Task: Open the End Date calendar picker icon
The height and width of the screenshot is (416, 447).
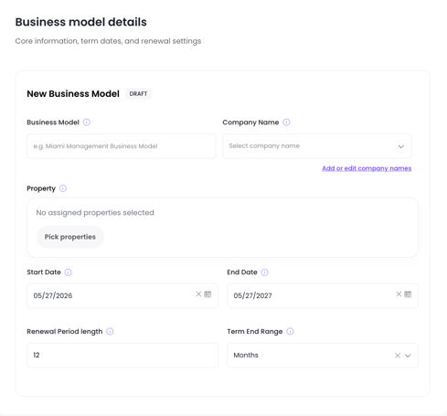Action: point(408,294)
